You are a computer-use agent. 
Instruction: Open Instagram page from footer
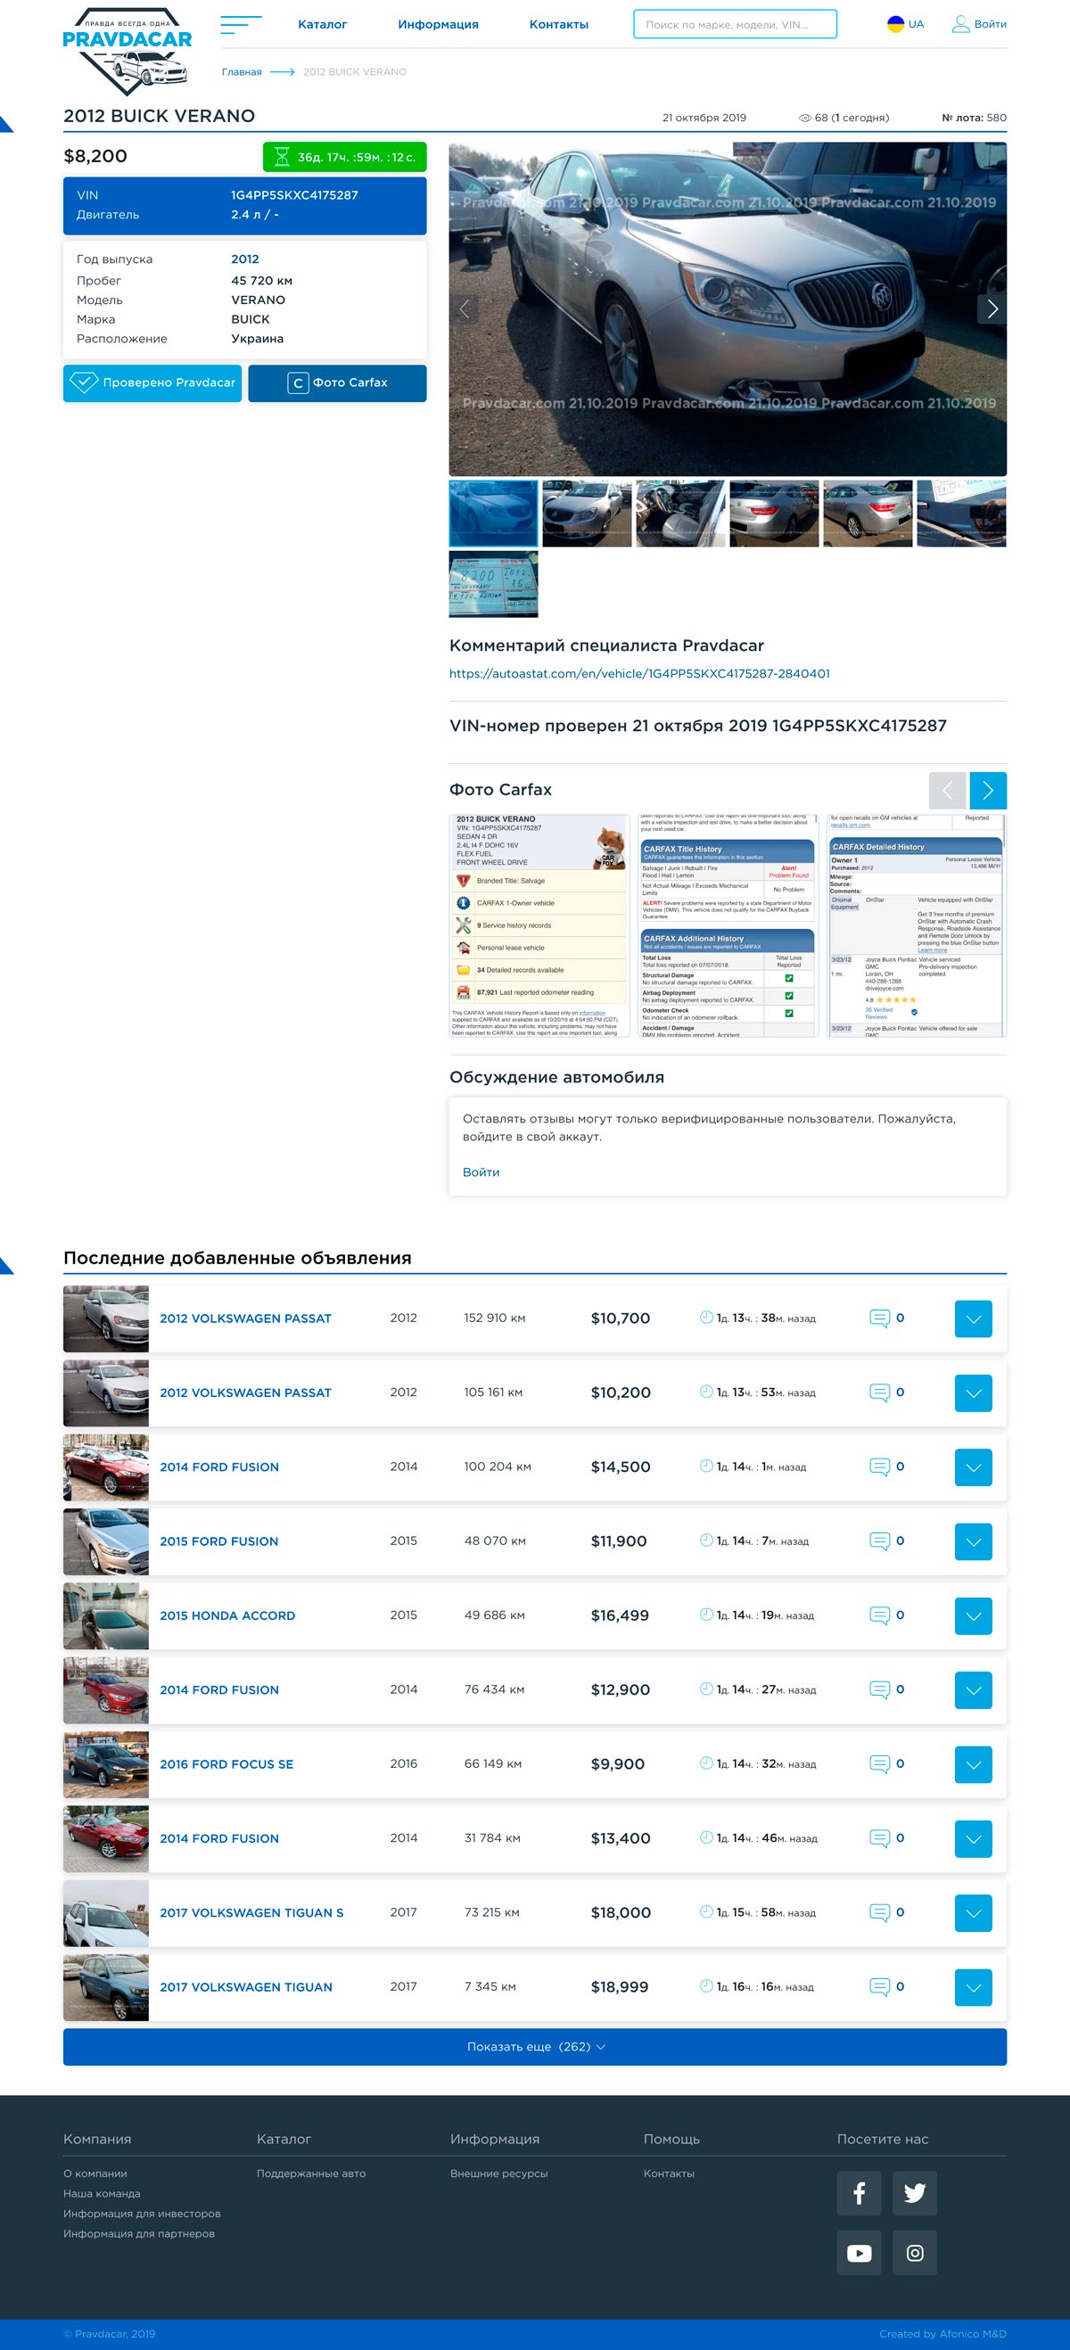tap(914, 2254)
